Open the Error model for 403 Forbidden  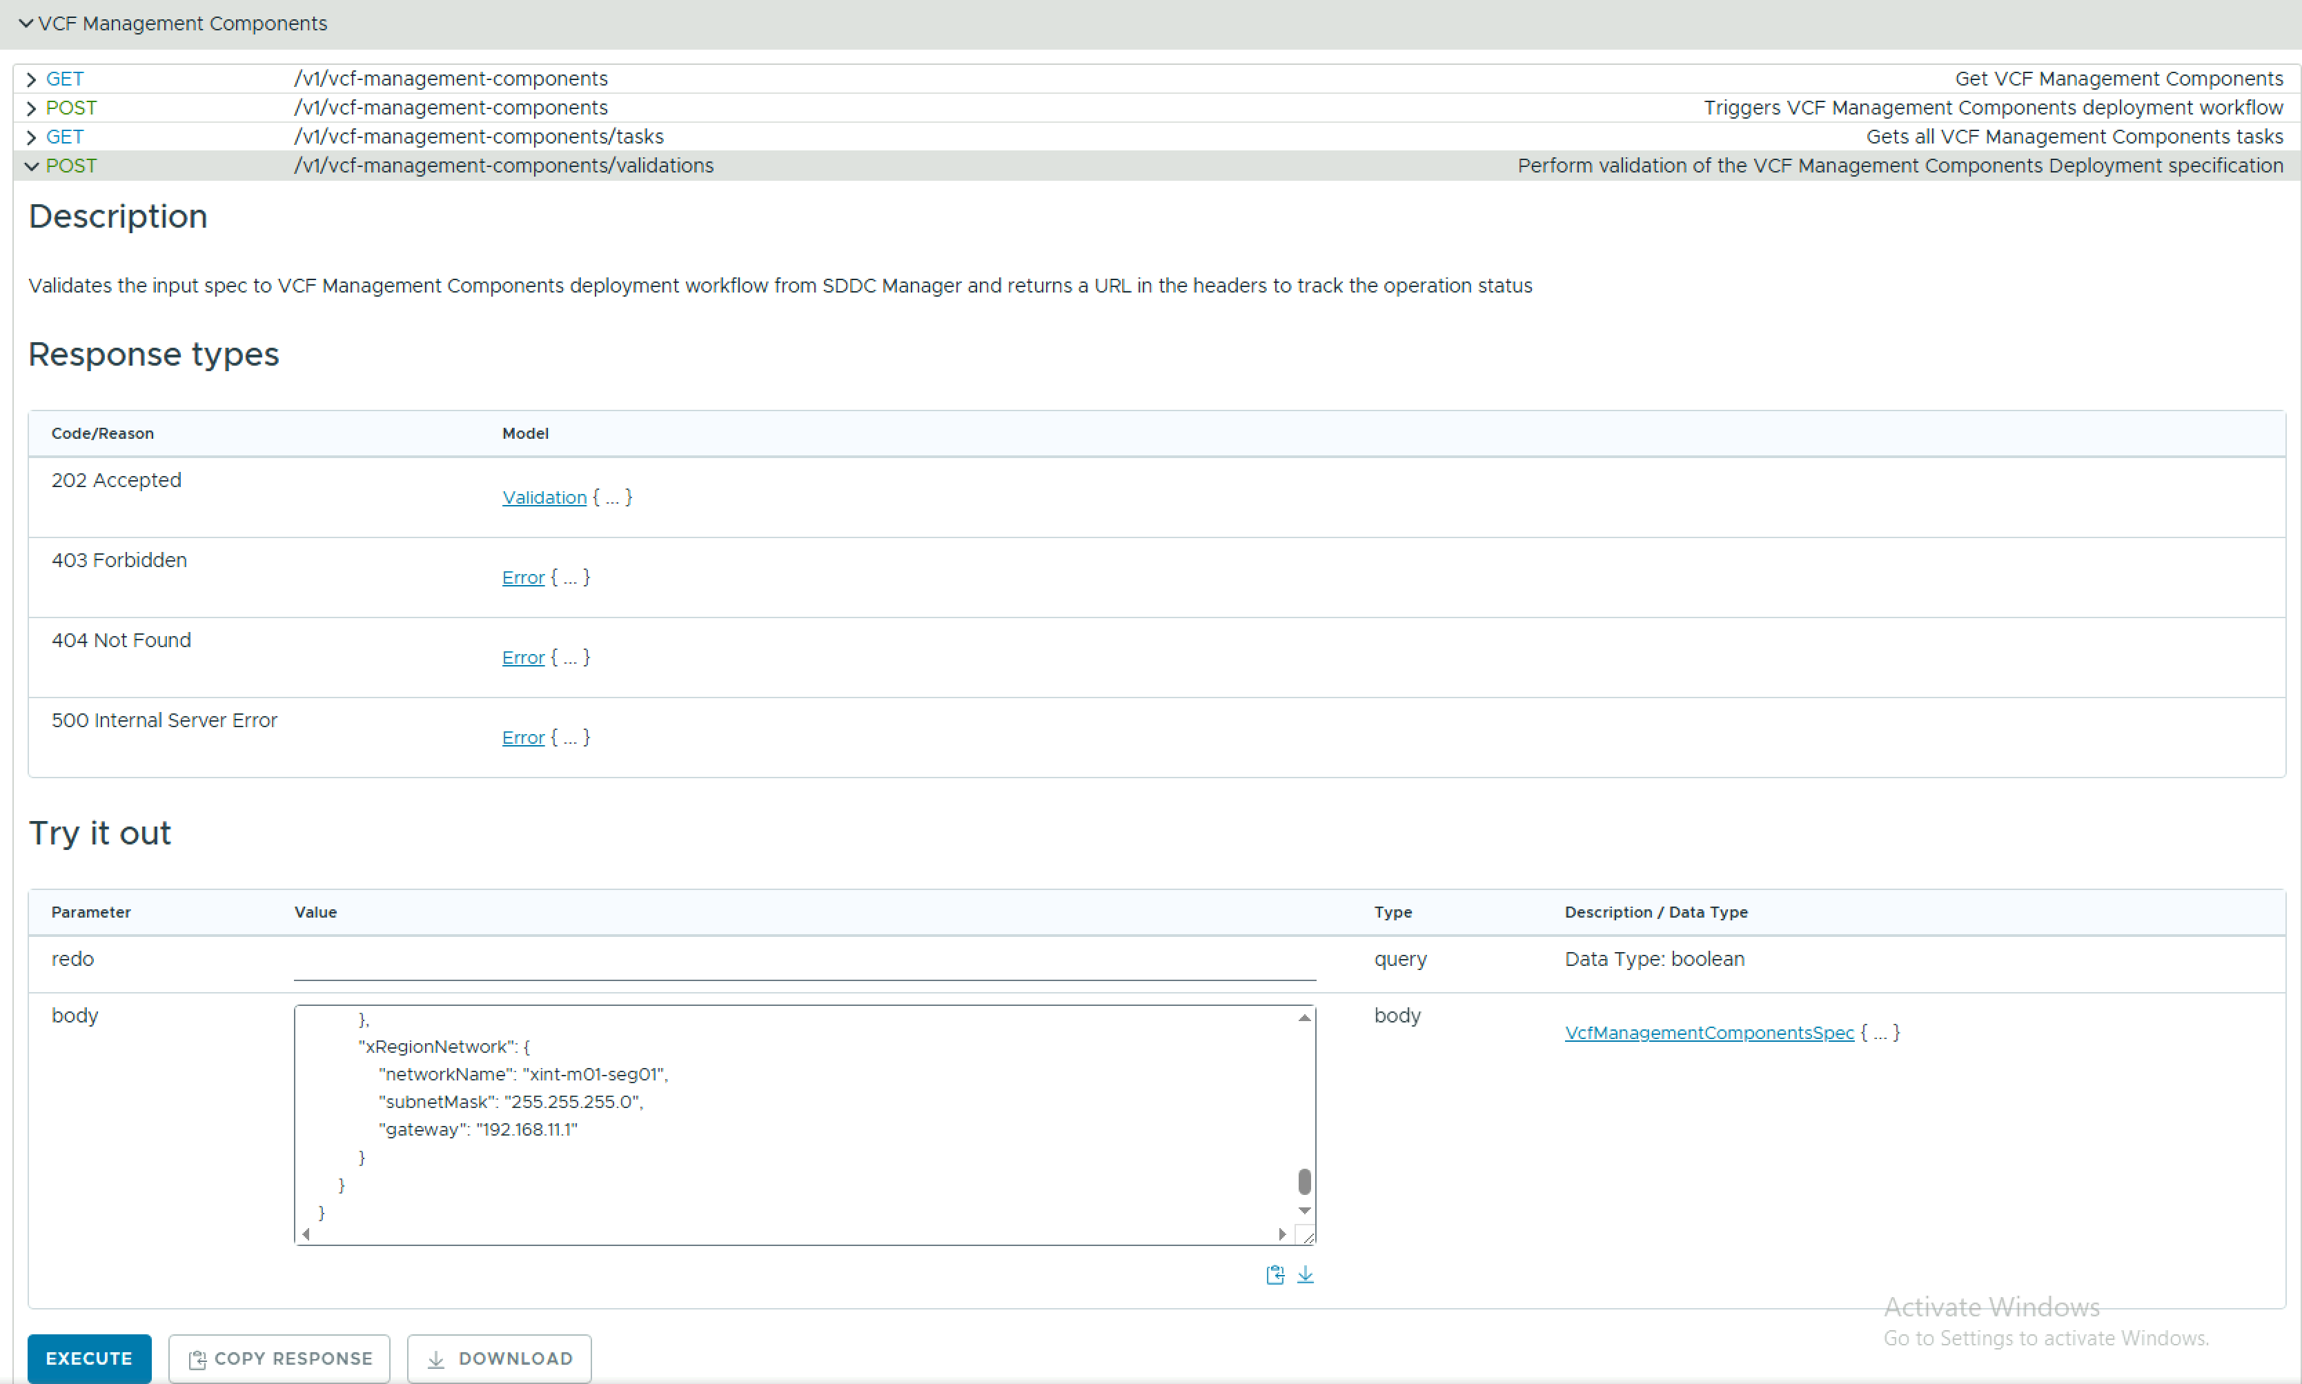pos(522,577)
